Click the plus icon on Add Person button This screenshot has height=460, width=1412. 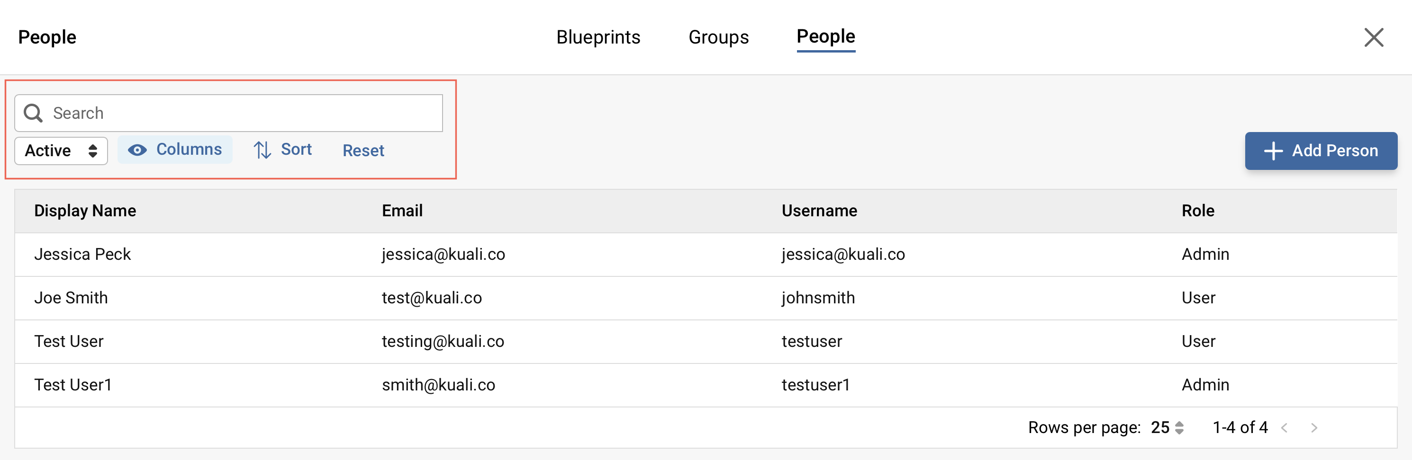pyautogui.click(x=1274, y=150)
